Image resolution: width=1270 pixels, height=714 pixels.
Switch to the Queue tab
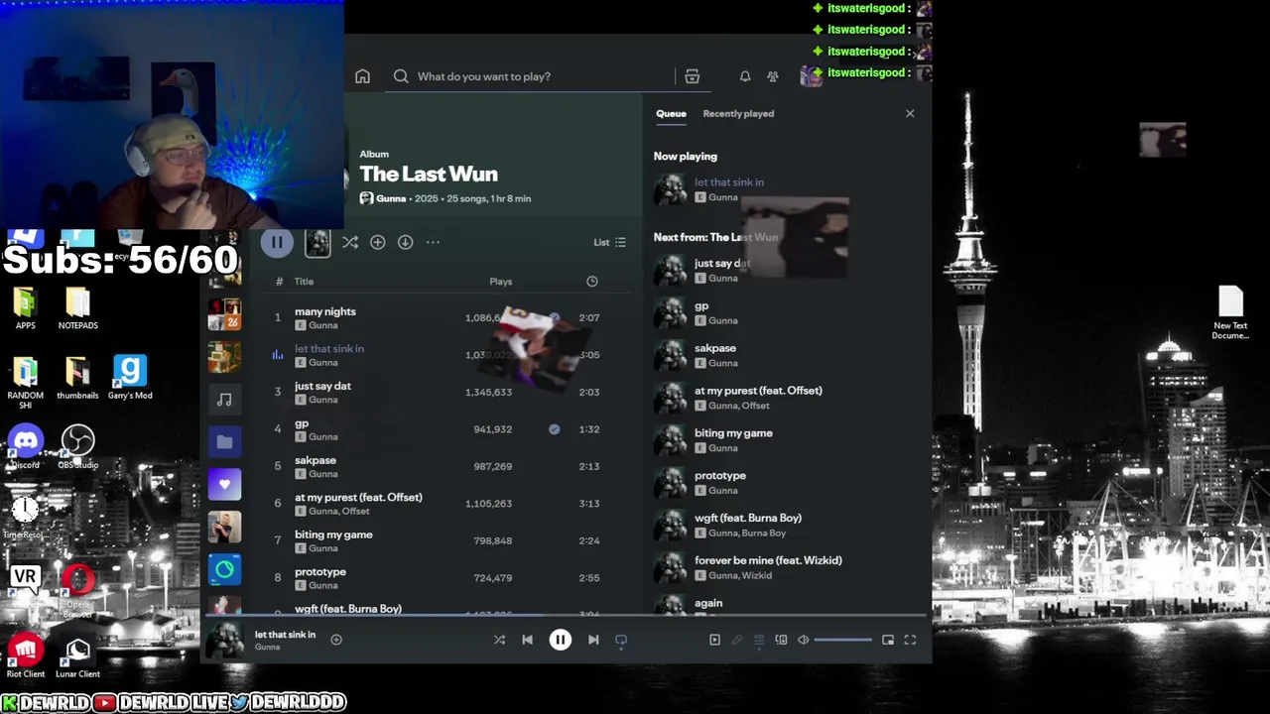tap(671, 113)
